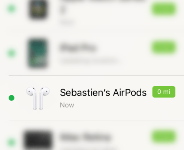Tap the blurred distance badge for the Mac
Screen dimensions: 184x150
164,136
